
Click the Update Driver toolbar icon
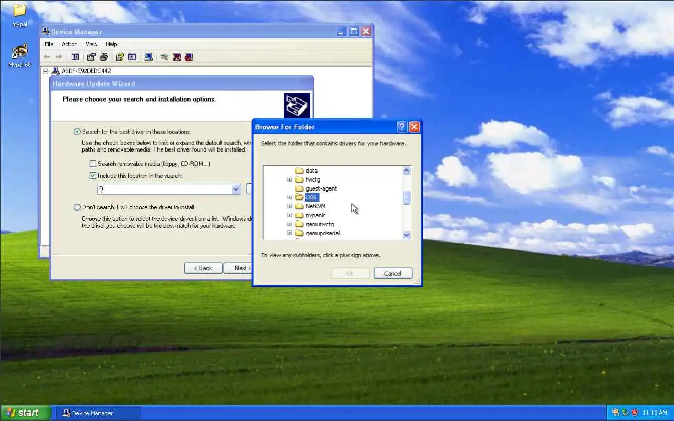tap(164, 57)
